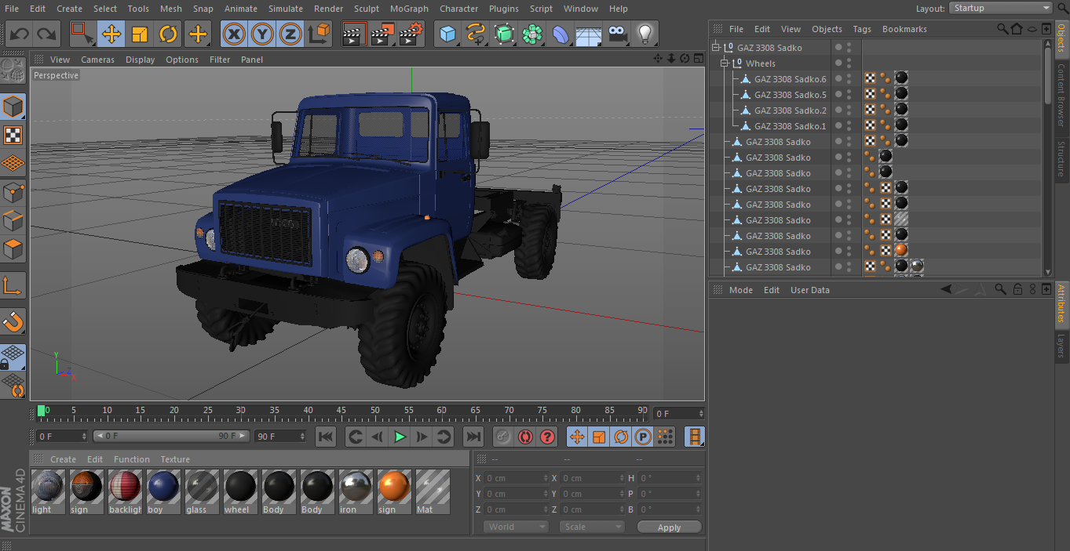Activate the Move tool
1070x551 pixels.
click(x=111, y=34)
